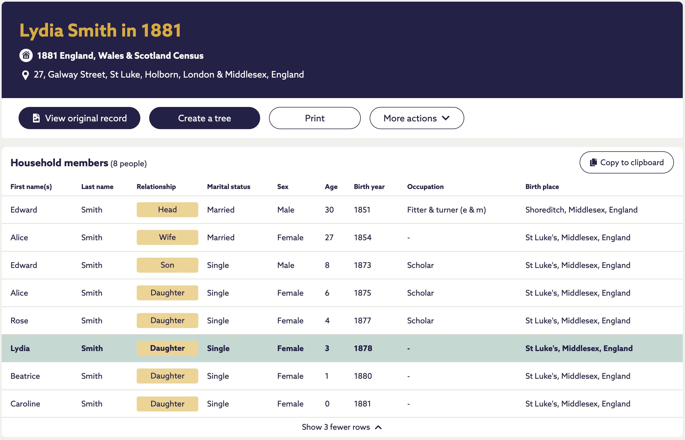Click the clipboard icon in Copy to clipboard
The width and height of the screenshot is (685, 440).
(593, 162)
